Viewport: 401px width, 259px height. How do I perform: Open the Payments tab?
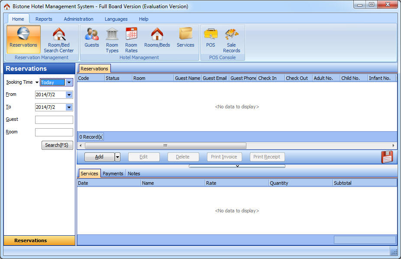[113, 173]
